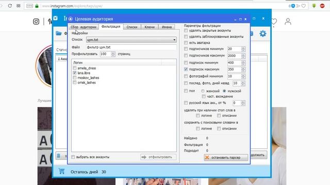Check the omsk_lashes account
This screenshot has width=330, height=185.
click(74, 82)
